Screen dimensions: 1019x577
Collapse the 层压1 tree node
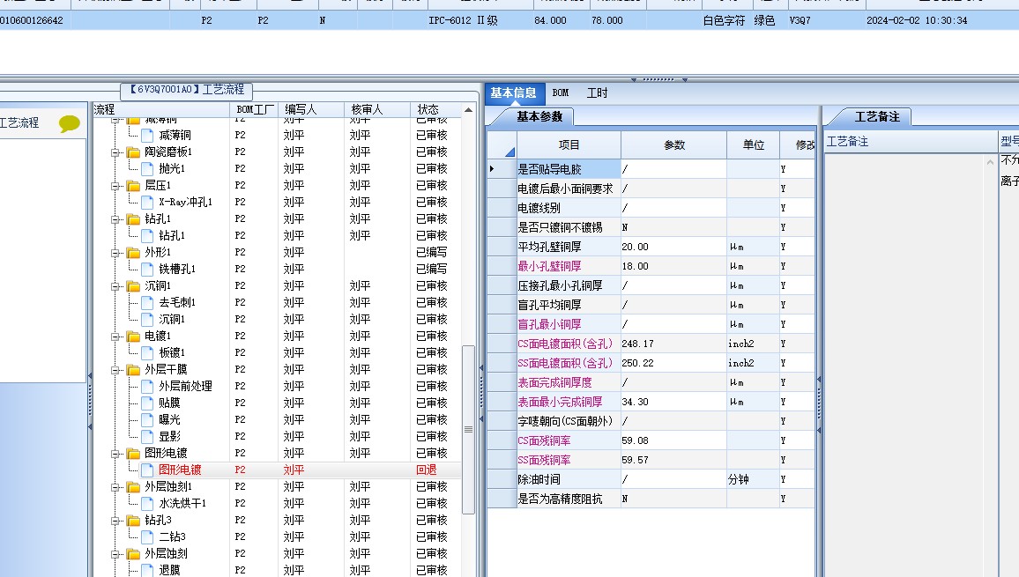click(x=115, y=186)
